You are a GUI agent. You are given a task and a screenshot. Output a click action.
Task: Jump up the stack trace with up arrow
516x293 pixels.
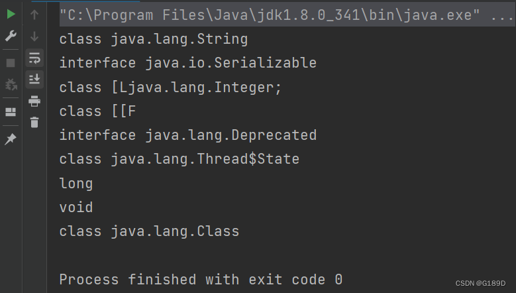tap(34, 15)
